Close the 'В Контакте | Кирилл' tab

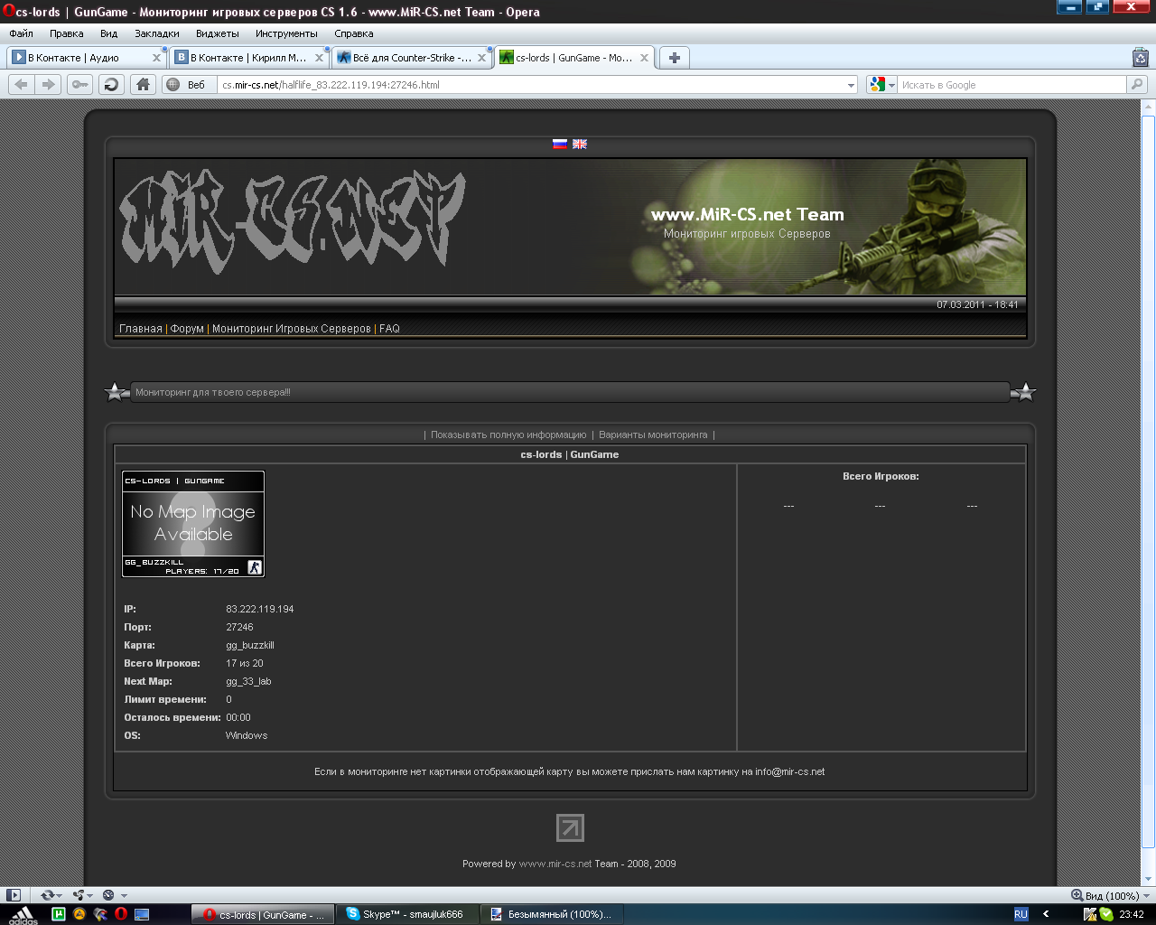(x=319, y=58)
